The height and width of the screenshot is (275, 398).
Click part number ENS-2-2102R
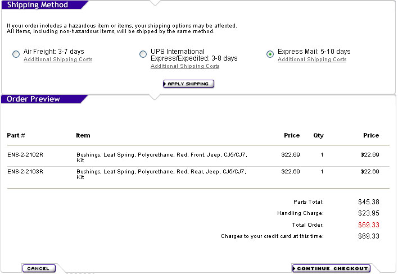pos(25,154)
